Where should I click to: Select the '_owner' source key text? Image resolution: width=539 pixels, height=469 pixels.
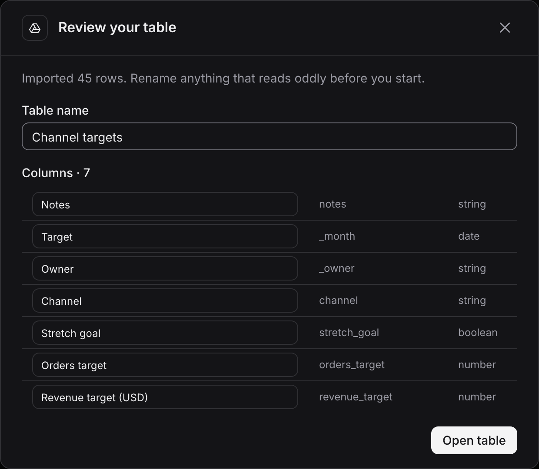[337, 268]
